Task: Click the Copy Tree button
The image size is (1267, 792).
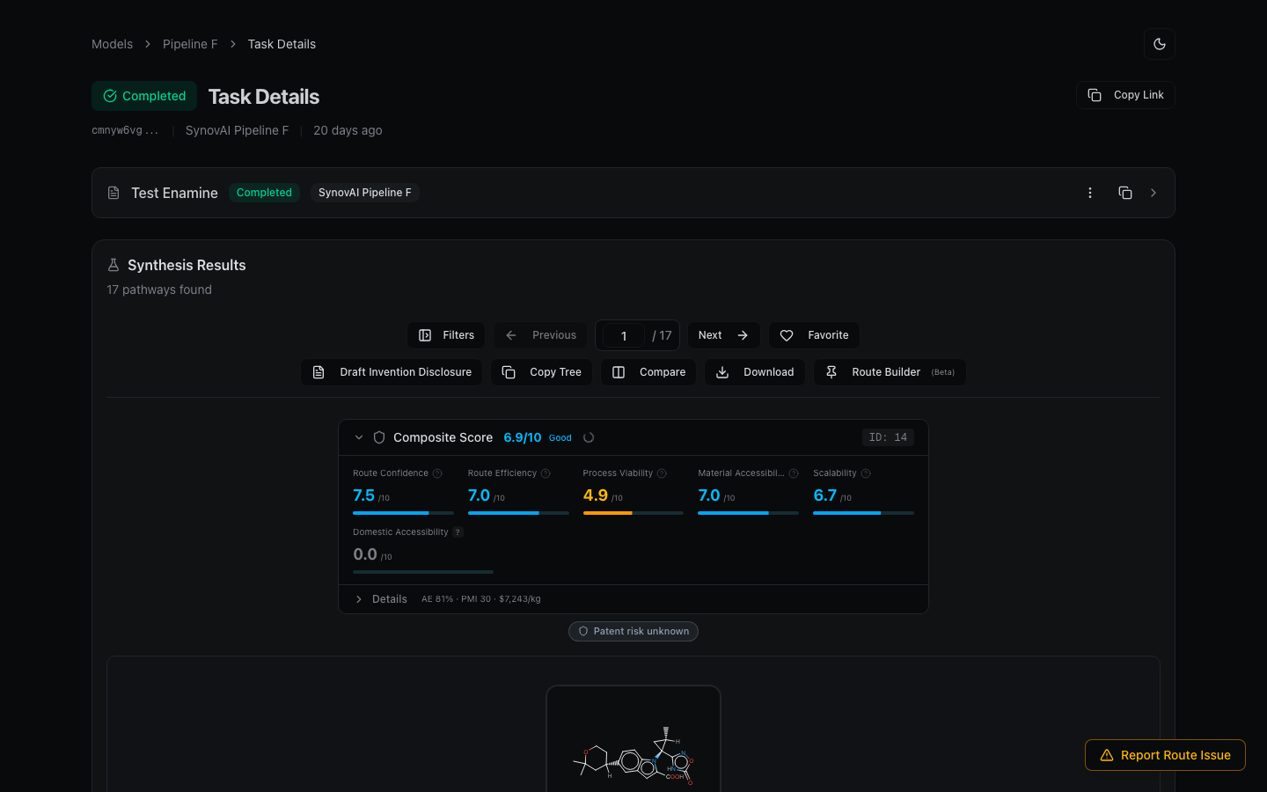Action: [x=542, y=372]
